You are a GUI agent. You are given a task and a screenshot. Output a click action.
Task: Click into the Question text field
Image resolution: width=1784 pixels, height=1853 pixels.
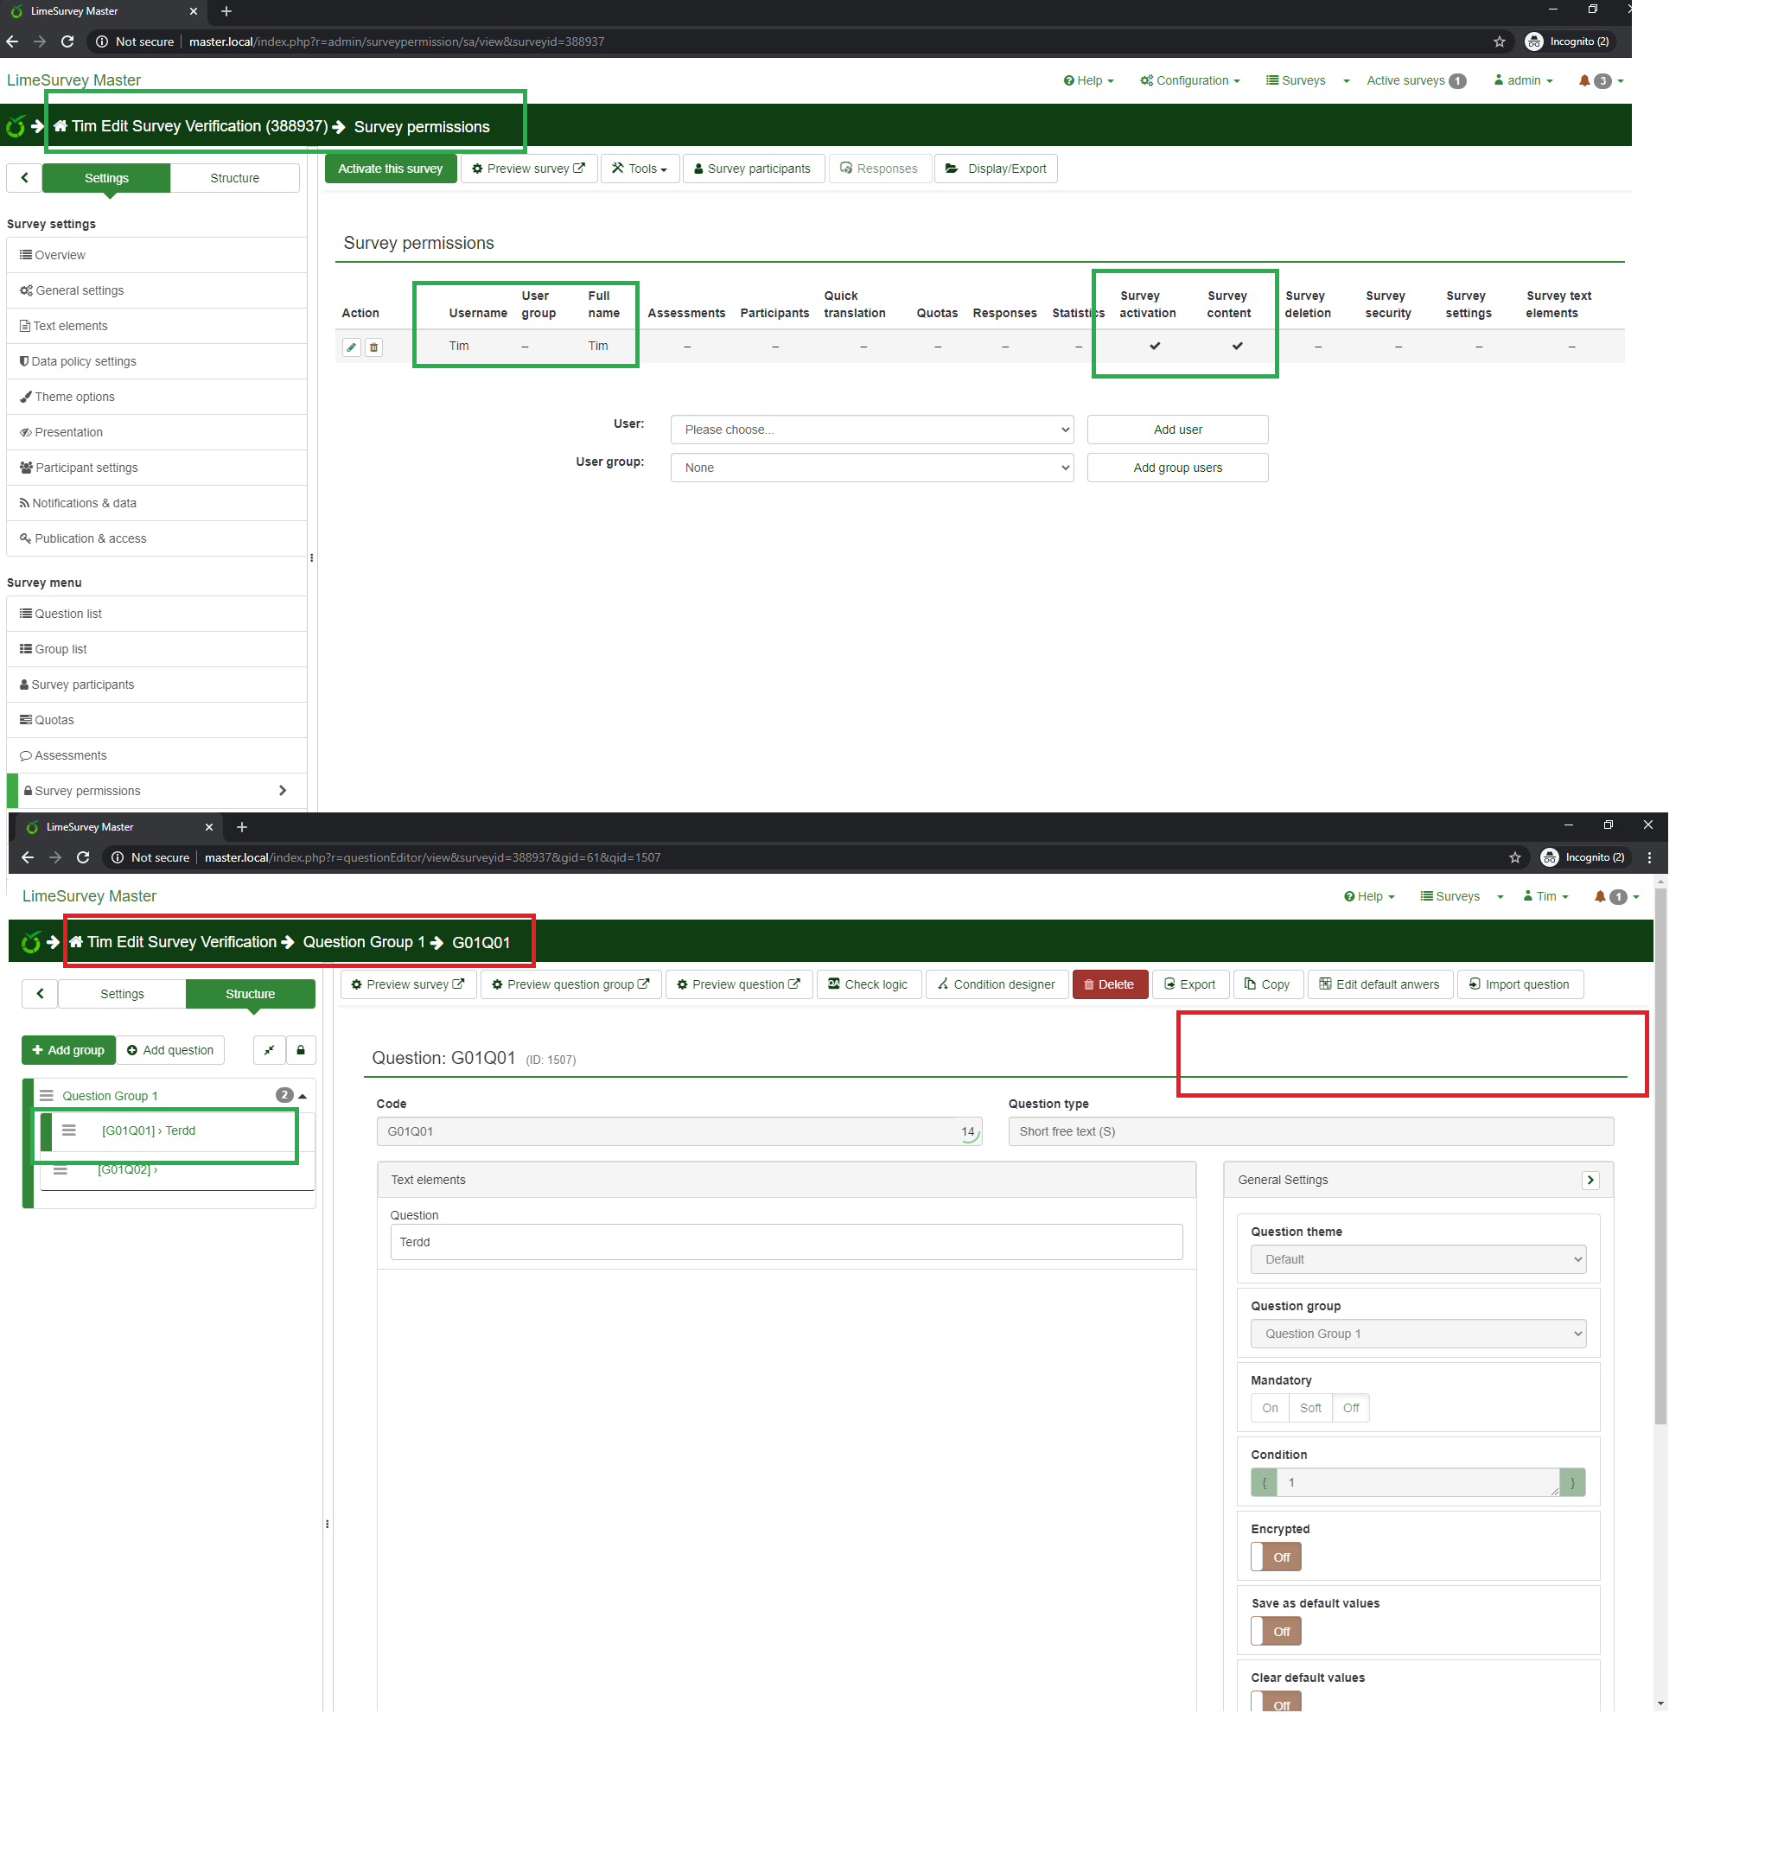point(786,1241)
